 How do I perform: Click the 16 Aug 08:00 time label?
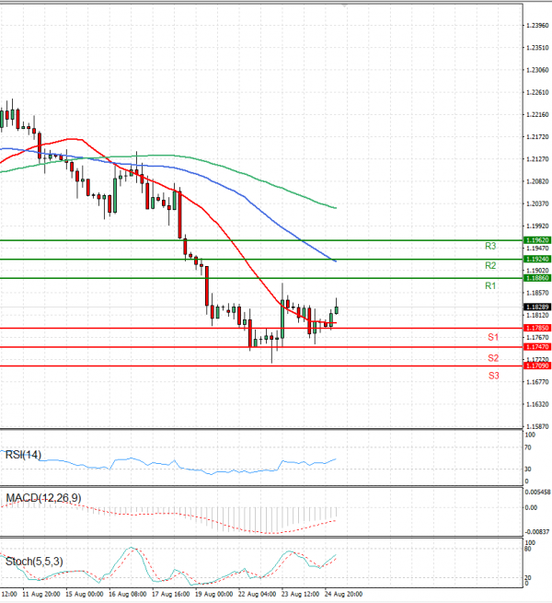click(x=128, y=594)
